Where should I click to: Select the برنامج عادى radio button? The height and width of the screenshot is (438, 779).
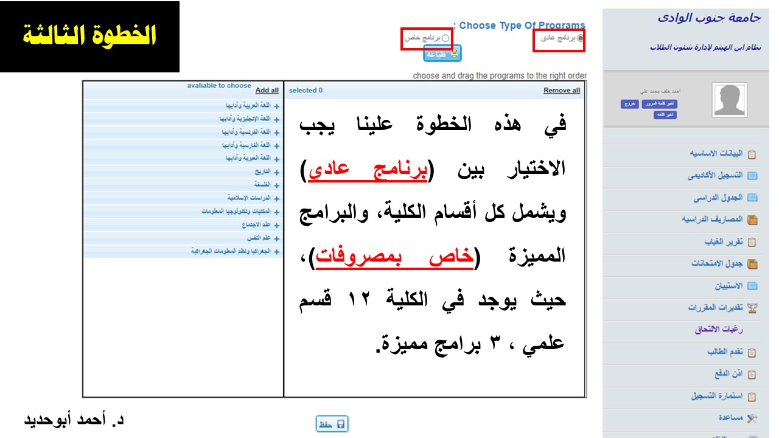coord(580,38)
